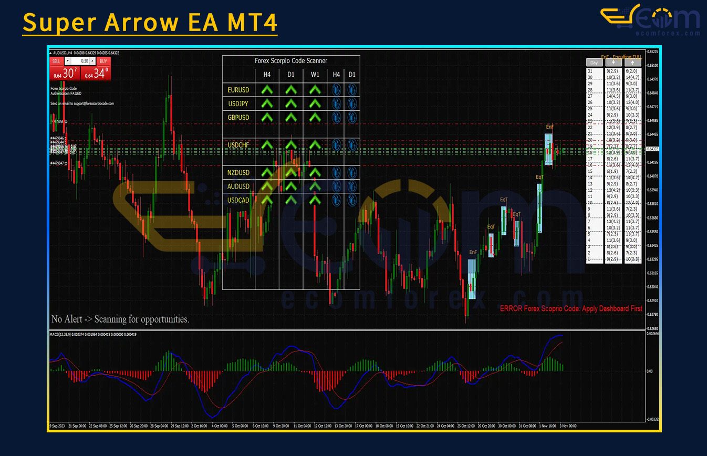
Task: Click the support@forexscorpiocode.com email line
Action: [82, 103]
